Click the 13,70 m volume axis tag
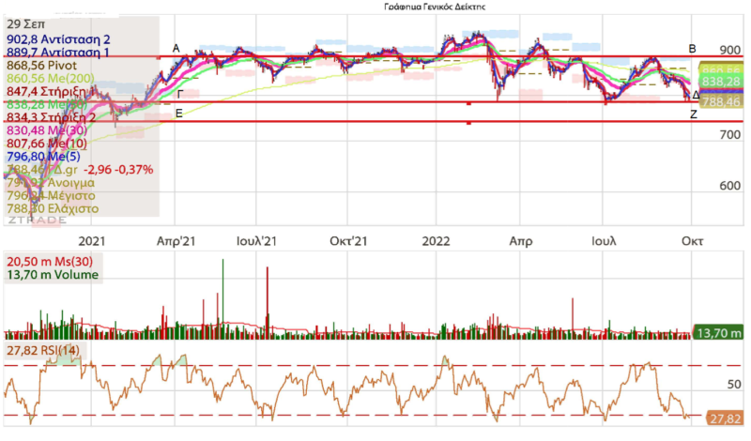 (719, 333)
